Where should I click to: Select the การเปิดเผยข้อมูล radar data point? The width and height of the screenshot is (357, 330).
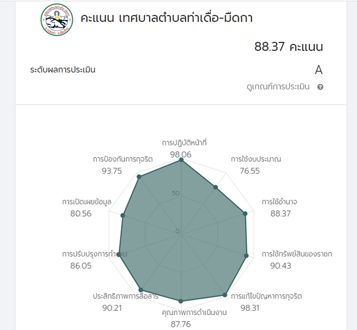122,215
